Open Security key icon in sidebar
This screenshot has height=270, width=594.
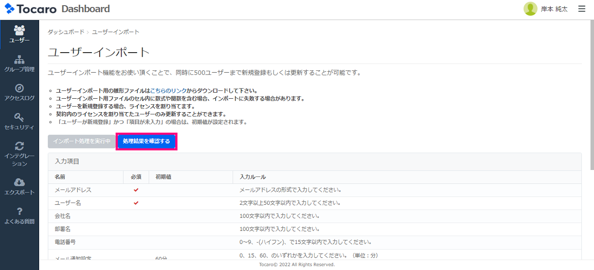20,117
